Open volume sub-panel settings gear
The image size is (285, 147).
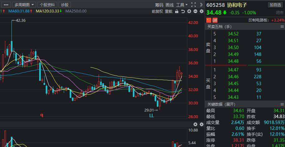(201, 124)
